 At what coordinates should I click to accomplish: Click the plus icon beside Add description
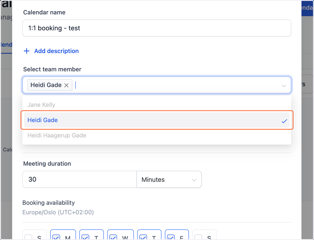click(26, 51)
